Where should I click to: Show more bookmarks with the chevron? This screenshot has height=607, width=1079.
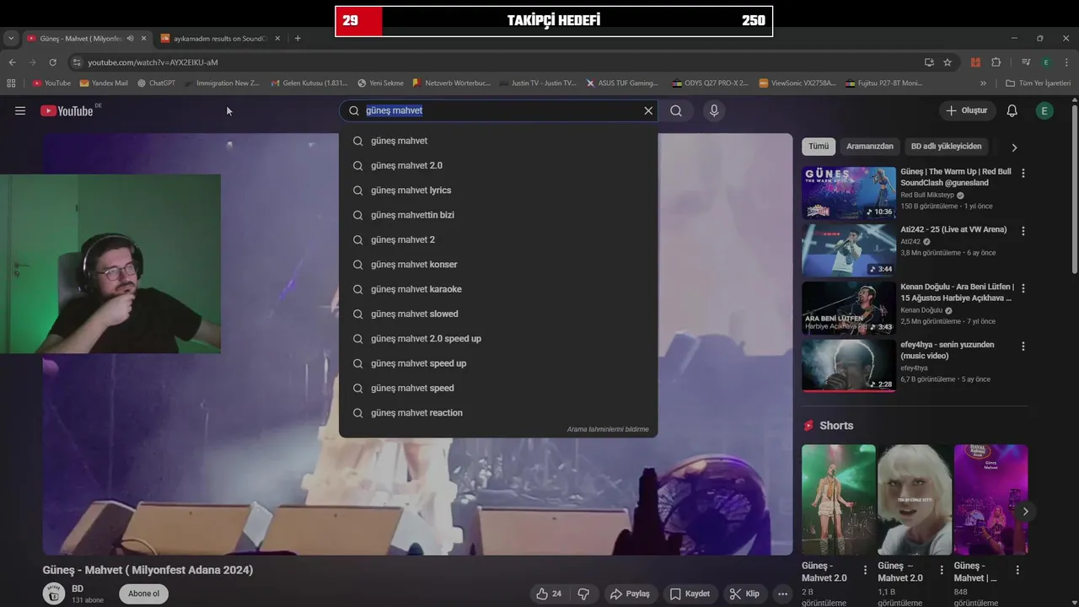point(983,83)
